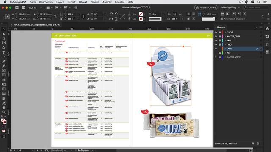Select the Eyedropper tool
This screenshot has width=271, height=152.
tap(4, 103)
